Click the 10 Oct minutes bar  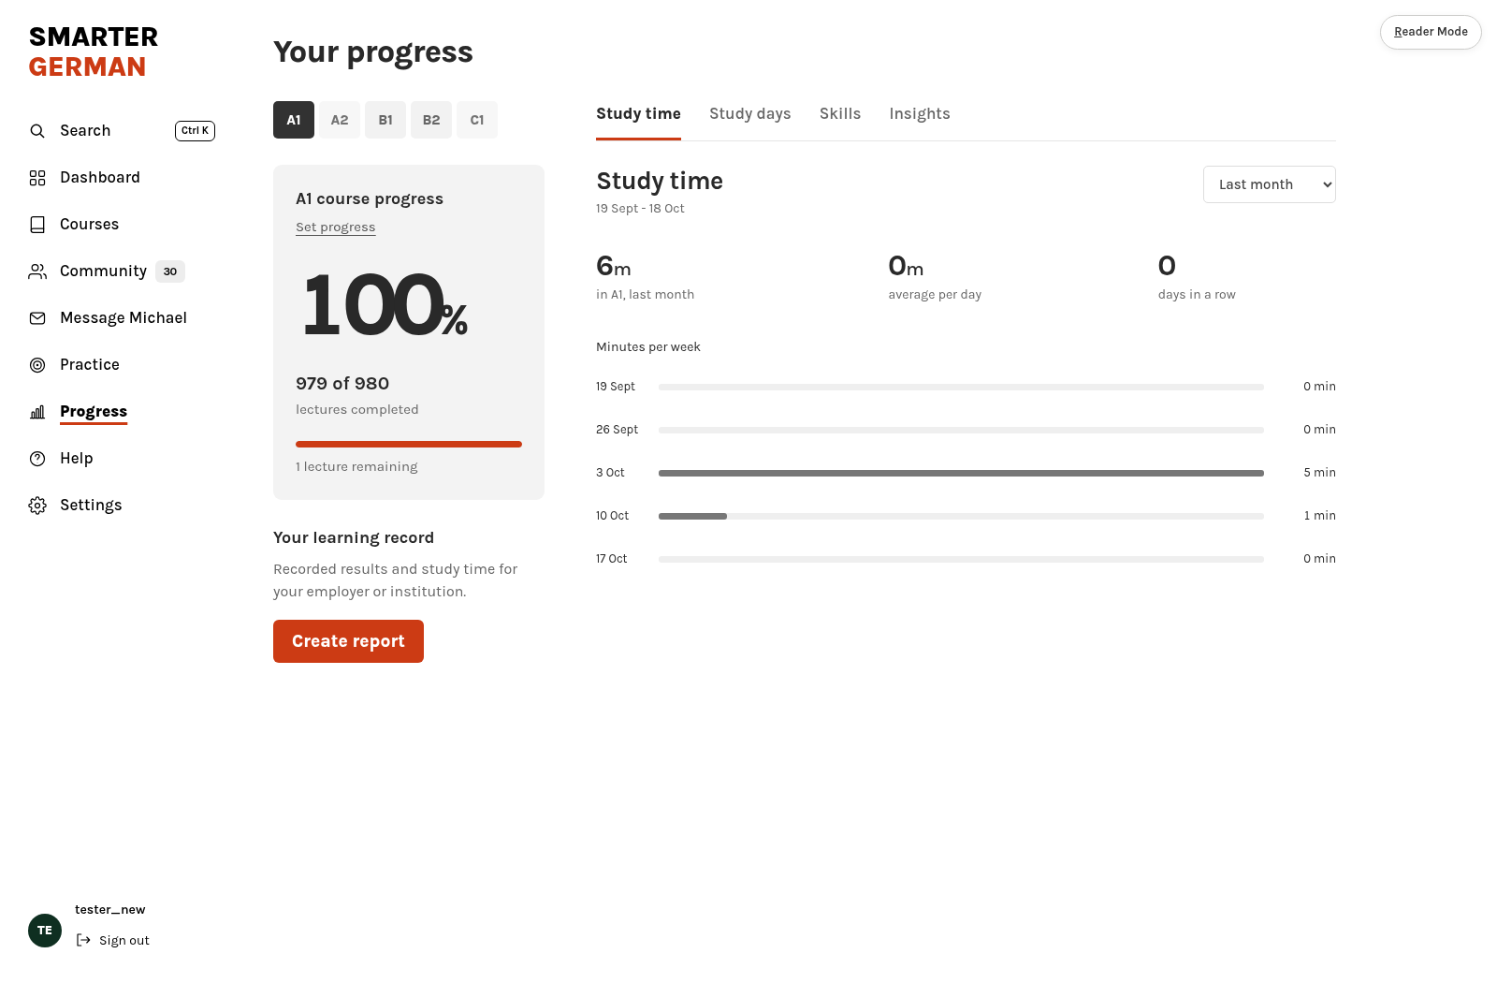coord(961,516)
